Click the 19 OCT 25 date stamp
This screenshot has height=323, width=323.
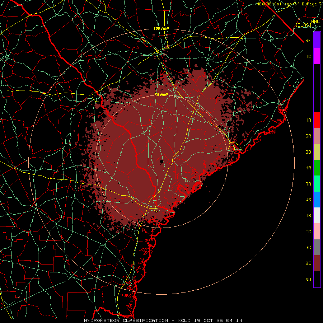click(209, 320)
